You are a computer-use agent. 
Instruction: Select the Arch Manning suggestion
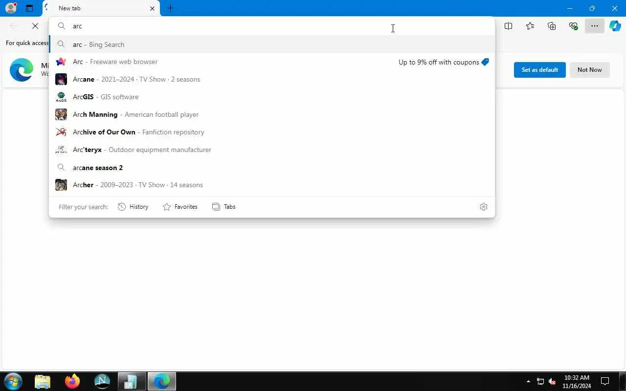click(272, 114)
